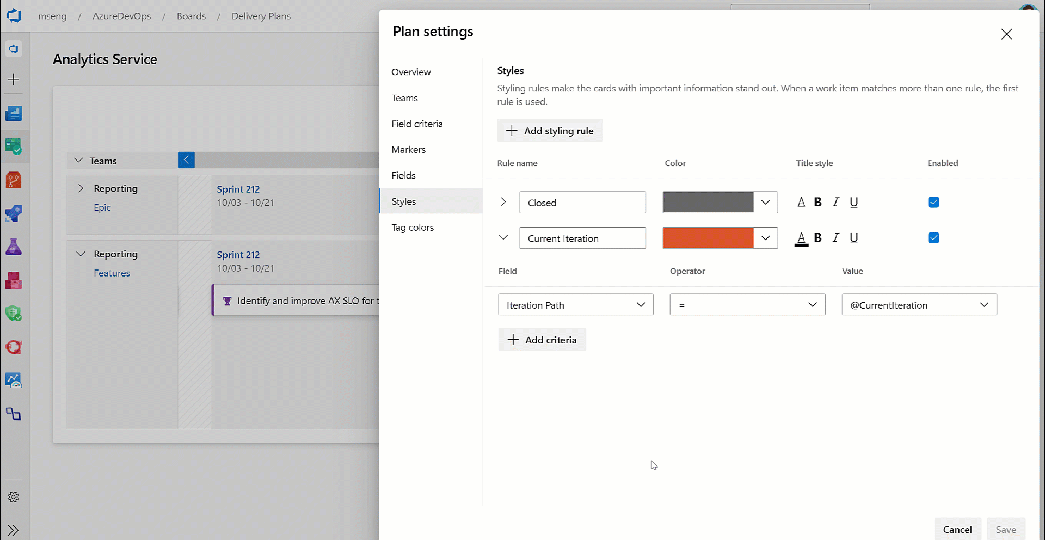Toggle underline for Closed rule title

click(854, 202)
